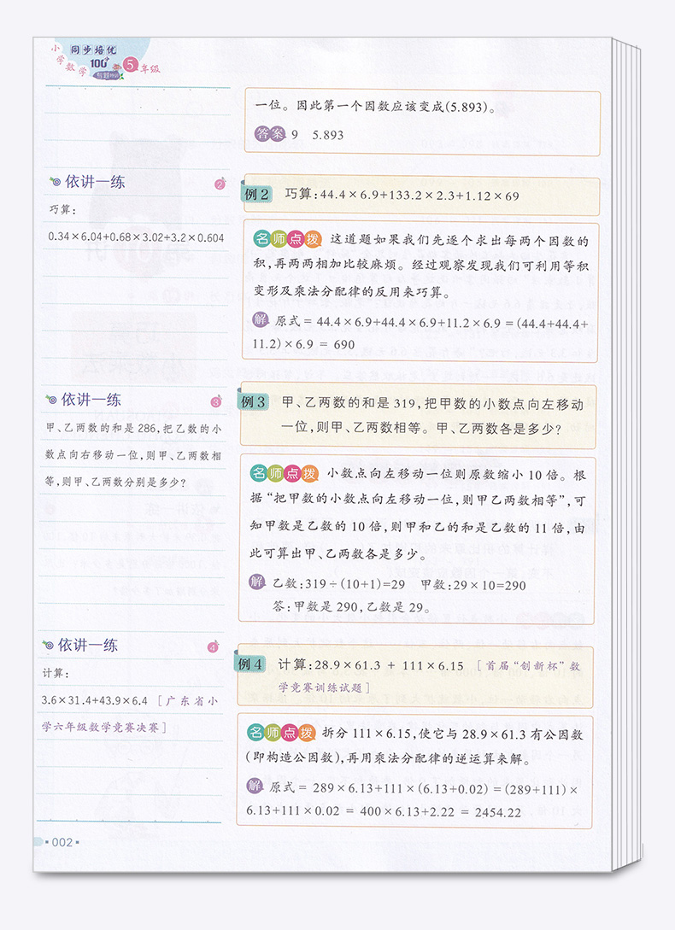675x930 pixels.
Task: Click page number 002
Action: (x=62, y=842)
